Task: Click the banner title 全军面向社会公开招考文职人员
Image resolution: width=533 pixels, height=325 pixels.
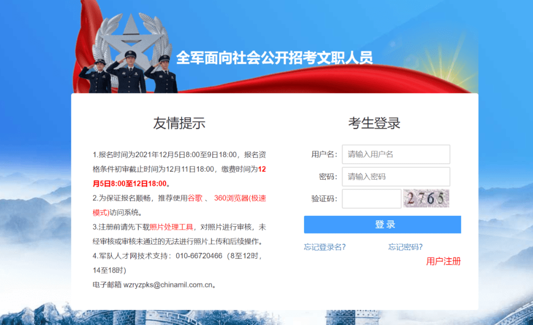Action: pos(274,57)
